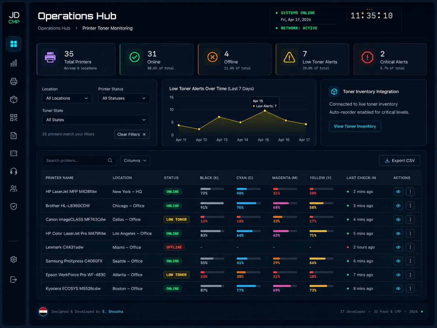The width and height of the screenshot is (437, 328).
Task: Open the QR code sidebar icon
Action: tap(14, 117)
